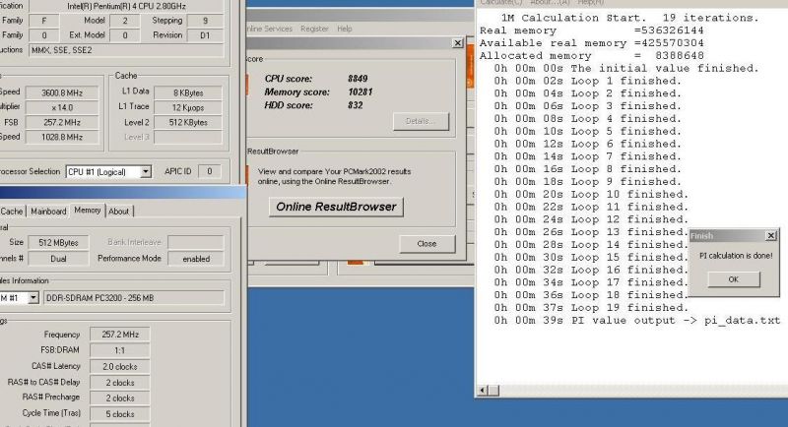Click the processor name Intel Pentium 4 field

point(126,7)
